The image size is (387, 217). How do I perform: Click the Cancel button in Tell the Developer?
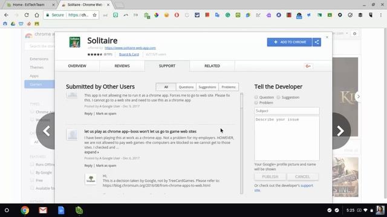coord(302,177)
